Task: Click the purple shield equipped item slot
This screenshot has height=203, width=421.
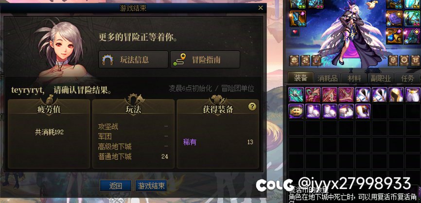Action: (x=394, y=18)
